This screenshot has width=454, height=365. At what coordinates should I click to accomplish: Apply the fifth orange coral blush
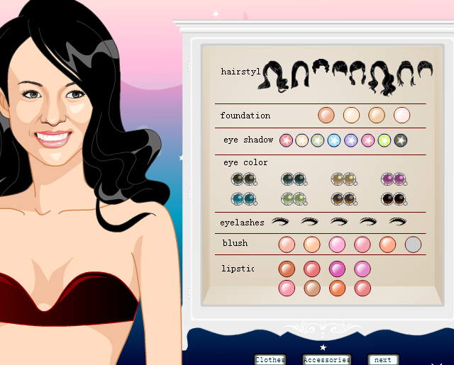click(387, 245)
